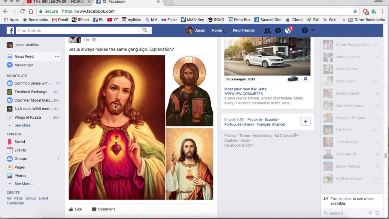Click Create Fundraiser link
Screen dimensions: 389x219
(15, 203)
